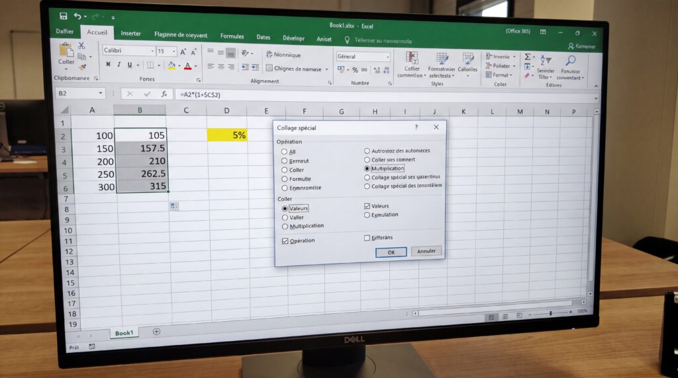Viewport: 678px width, 378px height.
Task: Open the Poliater dropdown in the ribbon
Action: pos(514,66)
